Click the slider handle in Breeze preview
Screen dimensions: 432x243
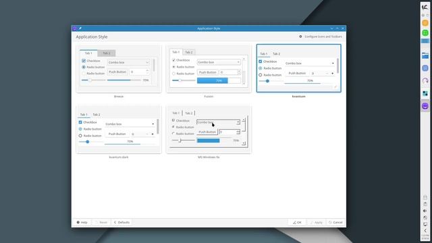pos(90,80)
